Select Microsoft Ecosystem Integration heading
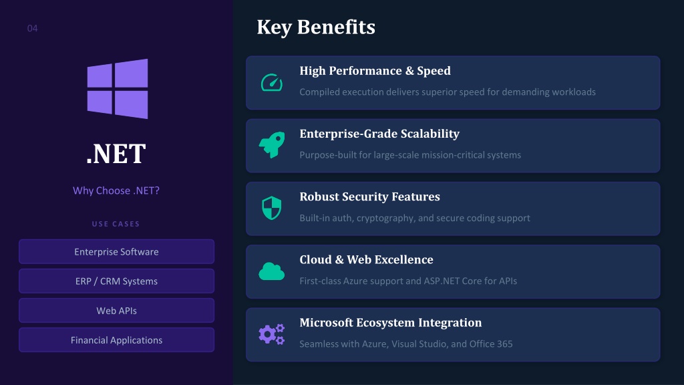Viewport: 684px width, 385px height. [390, 323]
